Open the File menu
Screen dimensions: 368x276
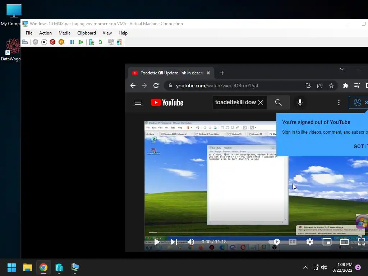29,33
